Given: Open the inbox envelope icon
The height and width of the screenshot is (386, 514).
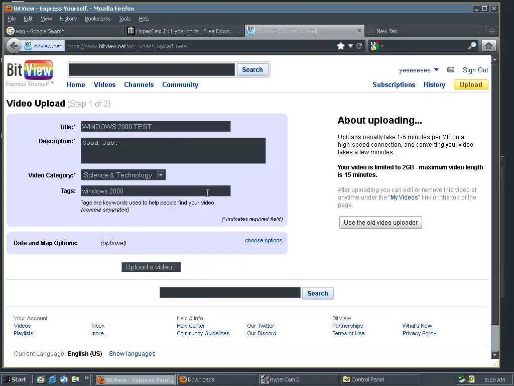Looking at the screenshot, I should (x=451, y=70).
